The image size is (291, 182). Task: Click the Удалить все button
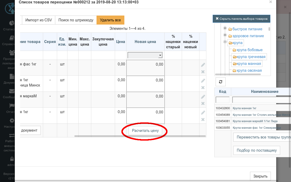click(x=110, y=20)
